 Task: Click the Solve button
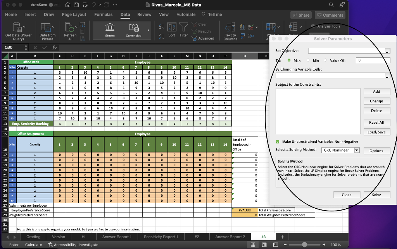(x=376, y=195)
